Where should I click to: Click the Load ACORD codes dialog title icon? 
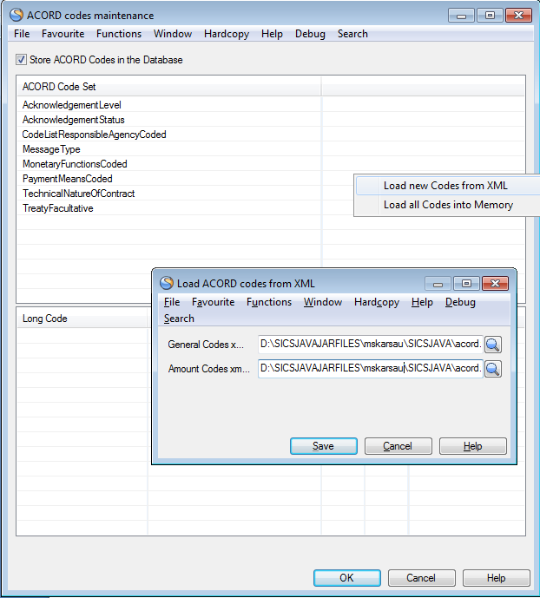coord(167,283)
